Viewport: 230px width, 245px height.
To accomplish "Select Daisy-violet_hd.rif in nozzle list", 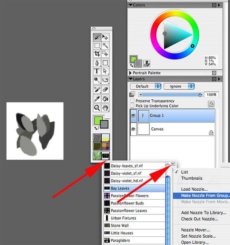I will coord(134,181).
